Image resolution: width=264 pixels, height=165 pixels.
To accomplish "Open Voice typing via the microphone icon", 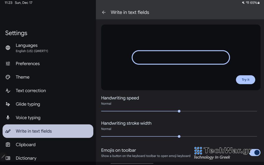I will [x=8, y=118].
